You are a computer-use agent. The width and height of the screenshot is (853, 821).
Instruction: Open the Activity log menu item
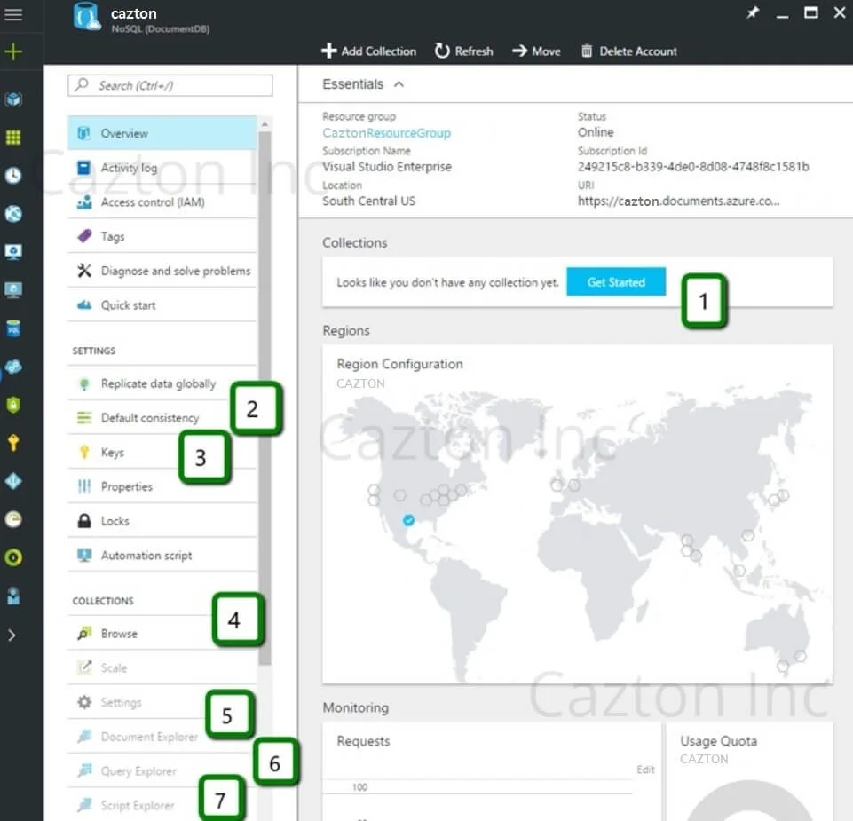pyautogui.click(x=162, y=168)
